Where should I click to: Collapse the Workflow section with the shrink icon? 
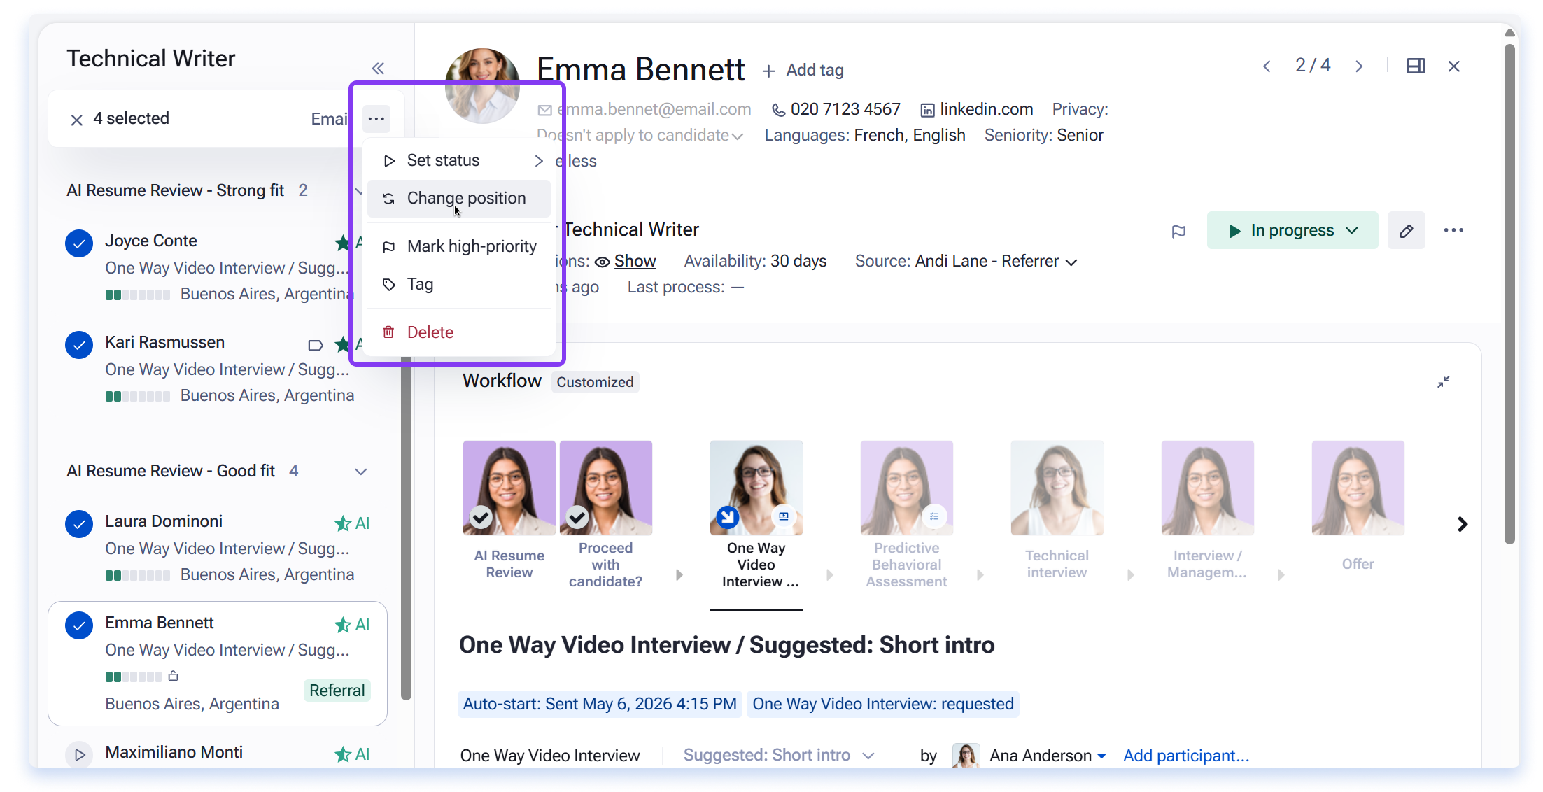pos(1443,382)
